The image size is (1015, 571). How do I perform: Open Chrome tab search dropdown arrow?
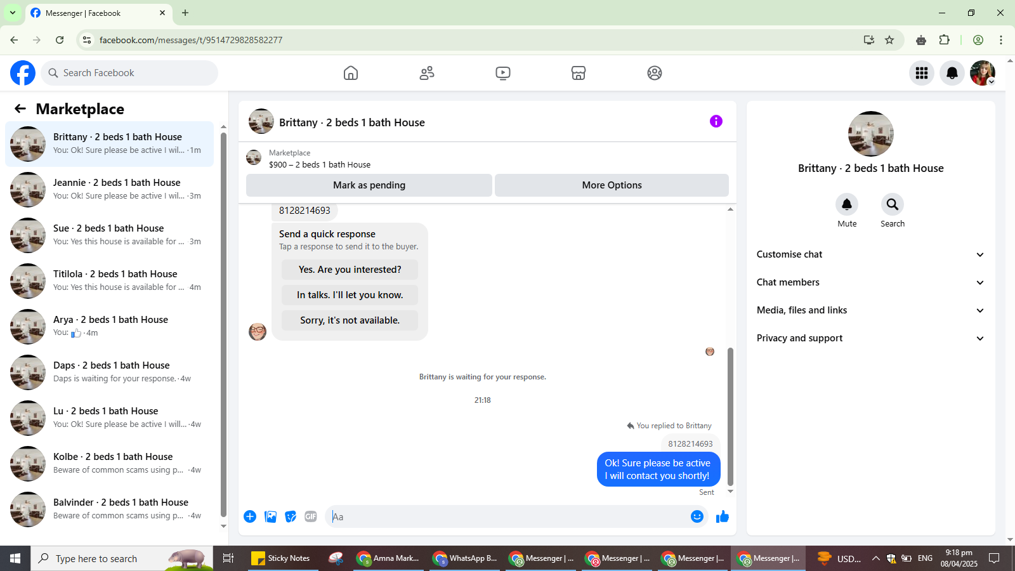[13, 13]
